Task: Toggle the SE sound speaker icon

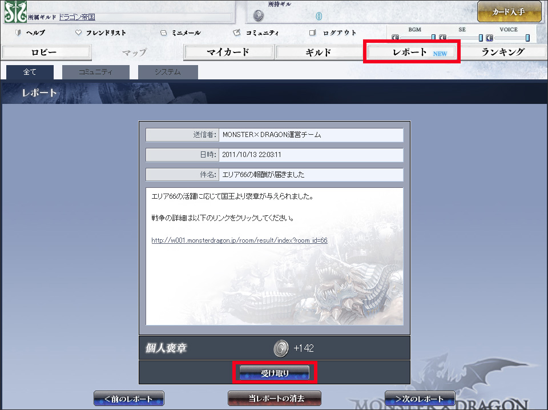Action: click(442, 38)
